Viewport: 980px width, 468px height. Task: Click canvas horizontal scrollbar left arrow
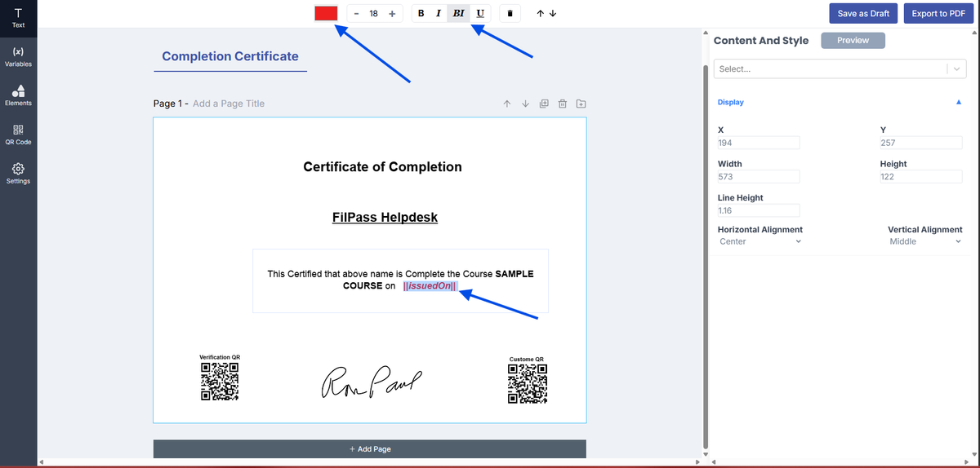click(x=42, y=463)
